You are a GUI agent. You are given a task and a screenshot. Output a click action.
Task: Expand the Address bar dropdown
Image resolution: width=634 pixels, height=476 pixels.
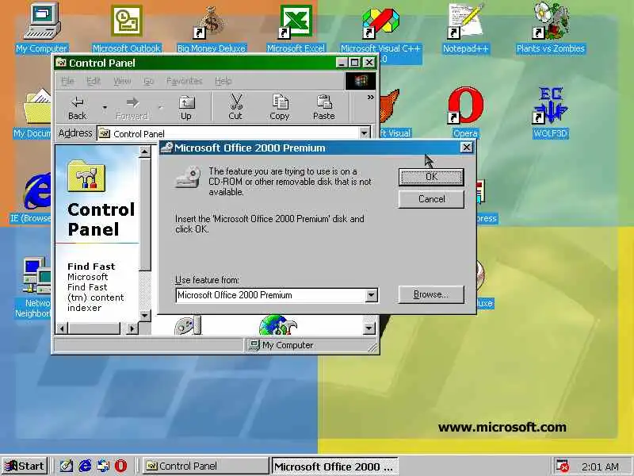(365, 133)
